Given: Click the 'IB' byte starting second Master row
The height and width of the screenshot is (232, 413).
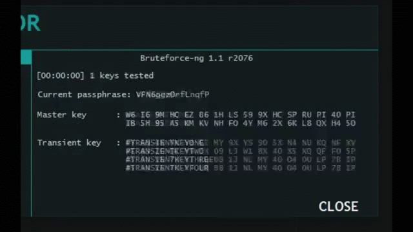Looking at the screenshot, I should 130,123.
